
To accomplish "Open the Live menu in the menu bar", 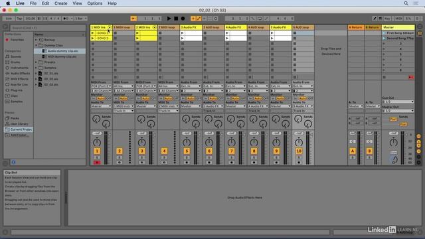I will click(x=20, y=3).
